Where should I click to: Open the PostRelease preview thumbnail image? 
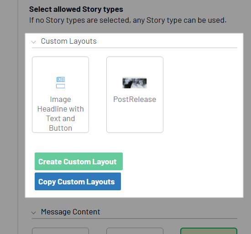pos(135,82)
